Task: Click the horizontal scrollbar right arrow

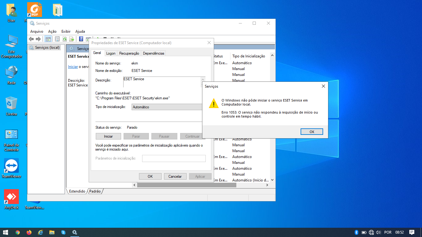Action: click(x=268, y=185)
